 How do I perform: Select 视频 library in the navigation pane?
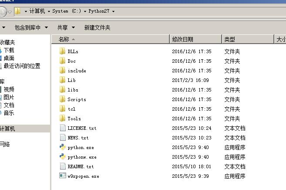[x=9, y=89]
